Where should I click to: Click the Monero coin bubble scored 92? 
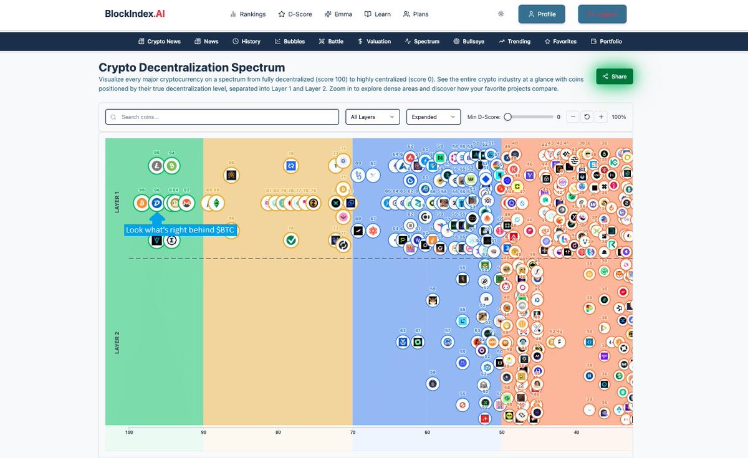tap(186, 203)
